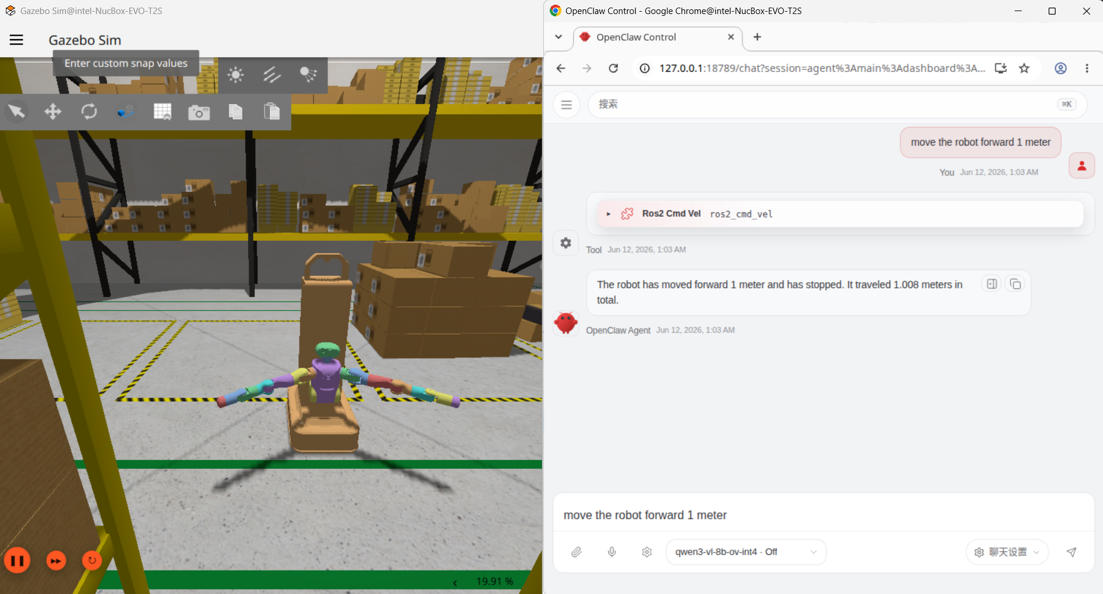
Task: Open Chrome tab search dropdown
Action: (x=559, y=37)
